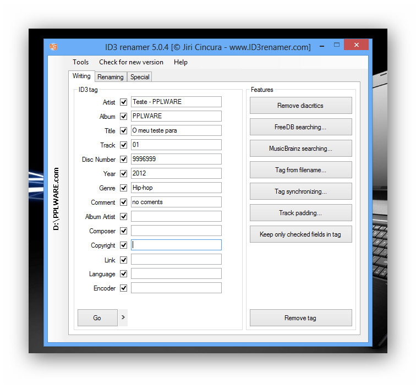Switch to the Renaming tab
Viewport: 416px width, 389px height.
[x=111, y=77]
